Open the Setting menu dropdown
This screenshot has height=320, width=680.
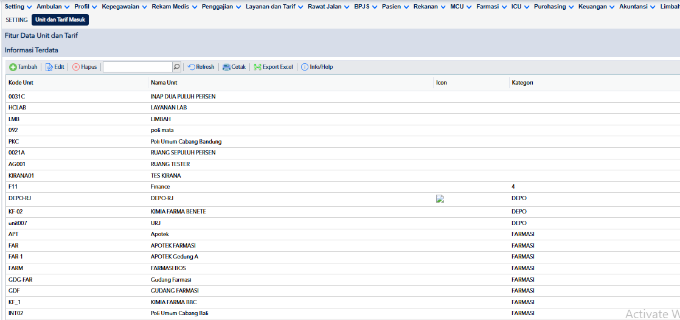(18, 7)
